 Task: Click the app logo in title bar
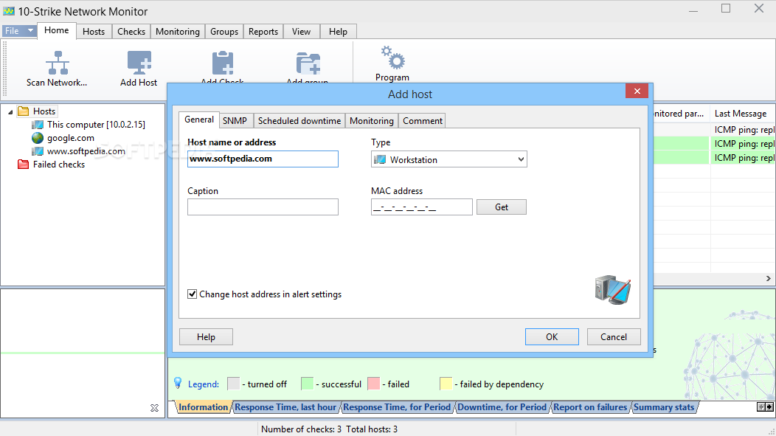[8, 11]
